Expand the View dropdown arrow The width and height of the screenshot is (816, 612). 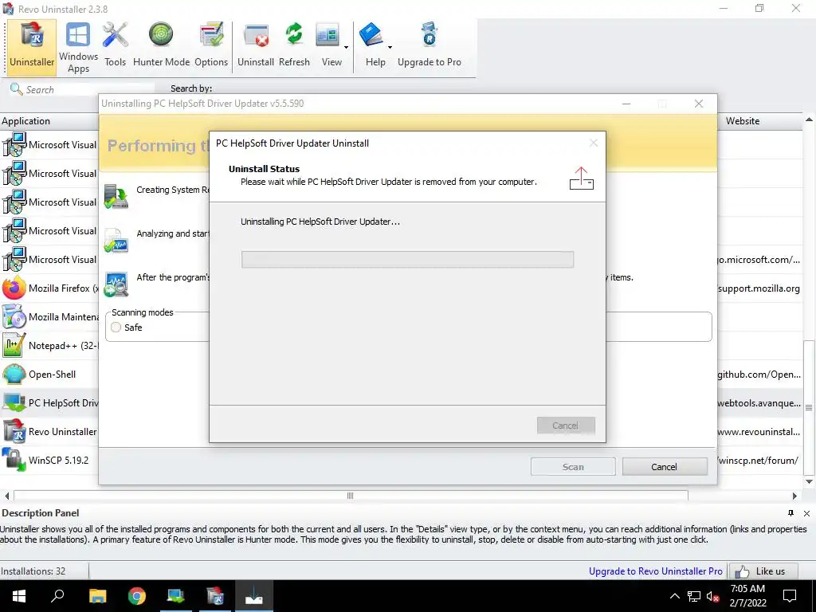pos(346,47)
